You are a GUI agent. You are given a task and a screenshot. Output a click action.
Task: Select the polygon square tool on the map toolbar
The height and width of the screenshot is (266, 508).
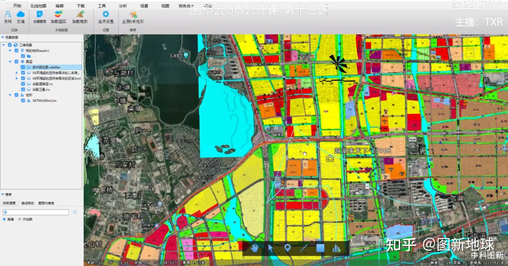click(320, 248)
